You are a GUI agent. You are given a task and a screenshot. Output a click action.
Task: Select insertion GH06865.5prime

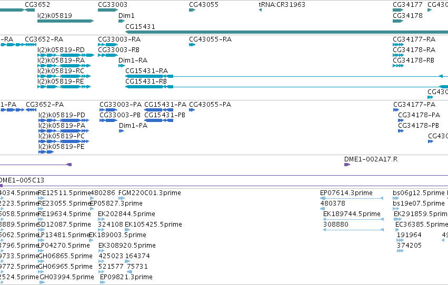(x=65, y=256)
